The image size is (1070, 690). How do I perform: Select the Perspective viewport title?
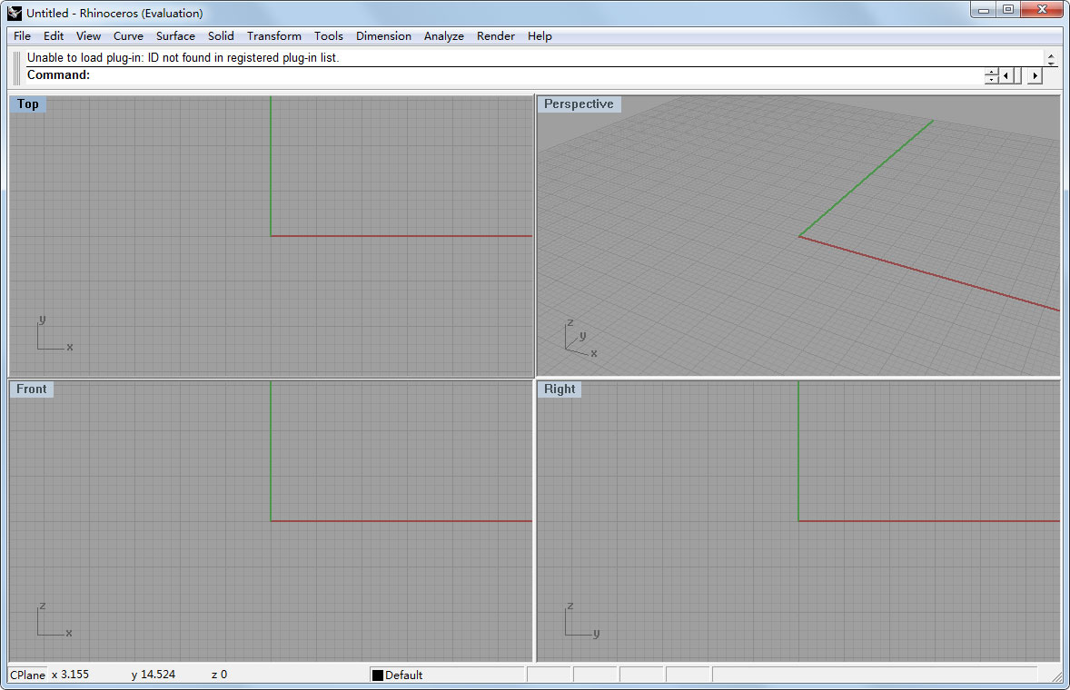coord(579,103)
